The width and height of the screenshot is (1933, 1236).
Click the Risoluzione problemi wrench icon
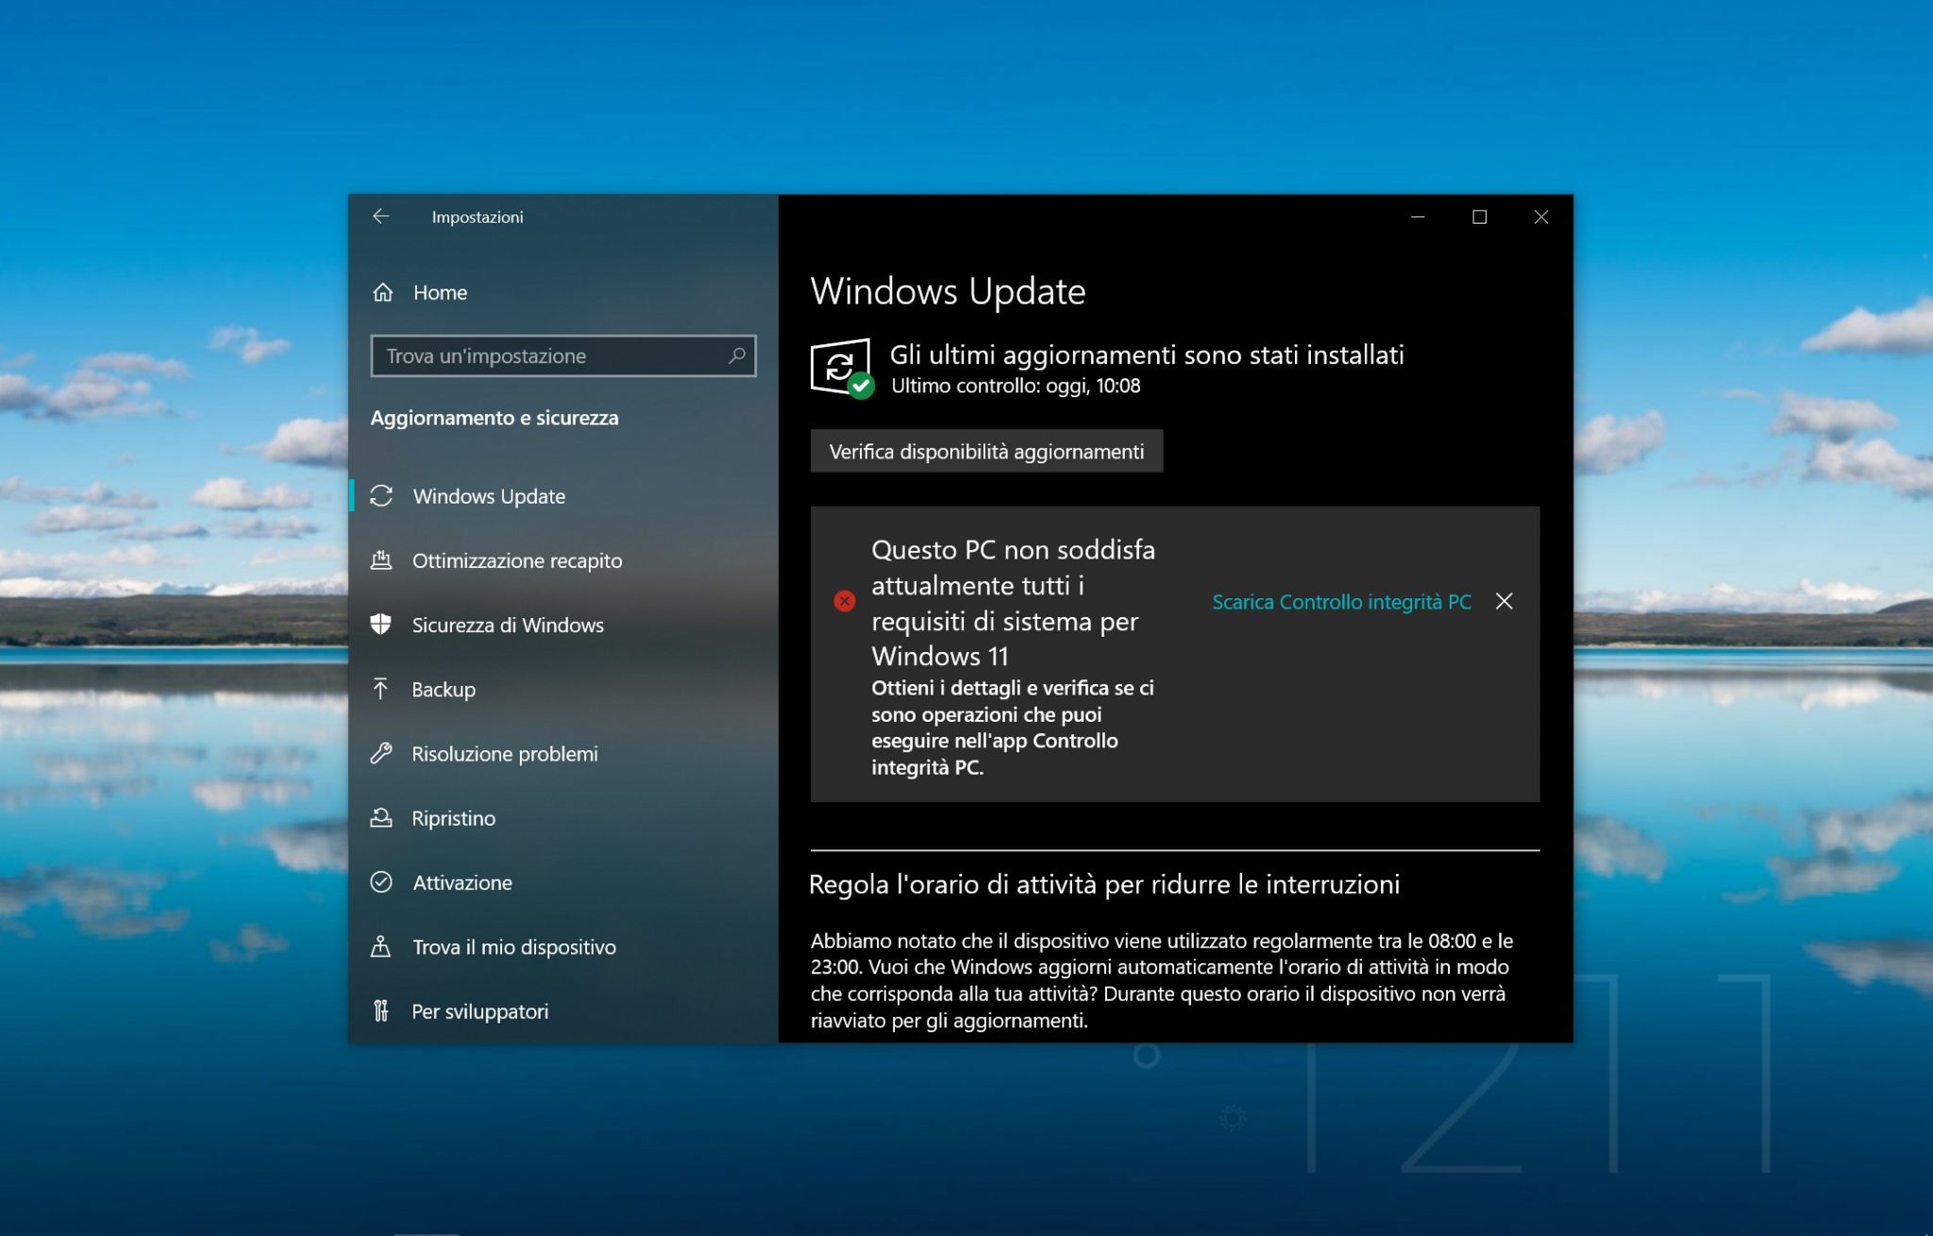tap(381, 753)
